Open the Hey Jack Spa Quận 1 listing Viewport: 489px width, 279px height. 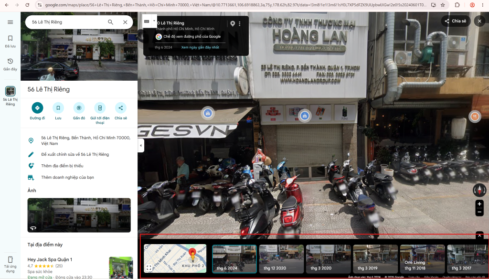click(50, 259)
